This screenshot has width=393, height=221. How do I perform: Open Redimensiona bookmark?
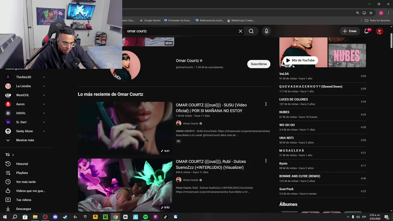(209, 20)
